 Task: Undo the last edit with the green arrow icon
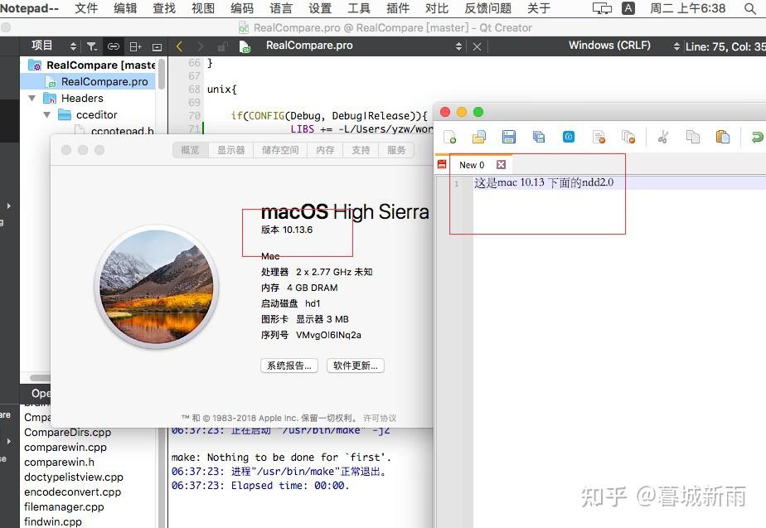756,136
